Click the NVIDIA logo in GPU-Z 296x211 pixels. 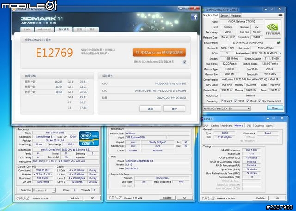pos(273,29)
